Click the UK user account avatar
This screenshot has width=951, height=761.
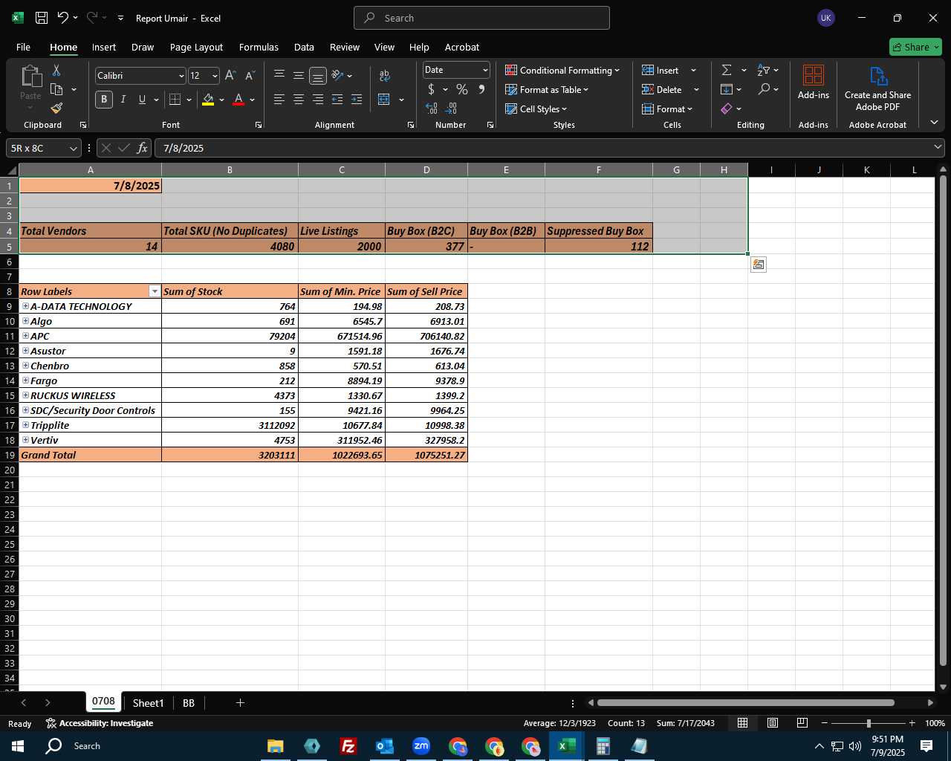(825, 18)
